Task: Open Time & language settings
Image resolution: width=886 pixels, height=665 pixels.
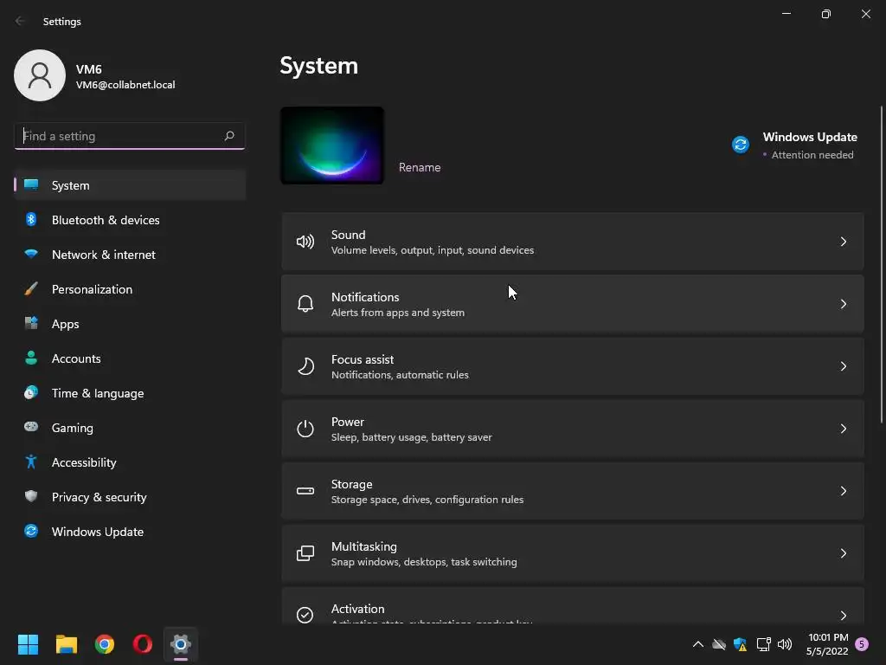Action: (x=130, y=393)
